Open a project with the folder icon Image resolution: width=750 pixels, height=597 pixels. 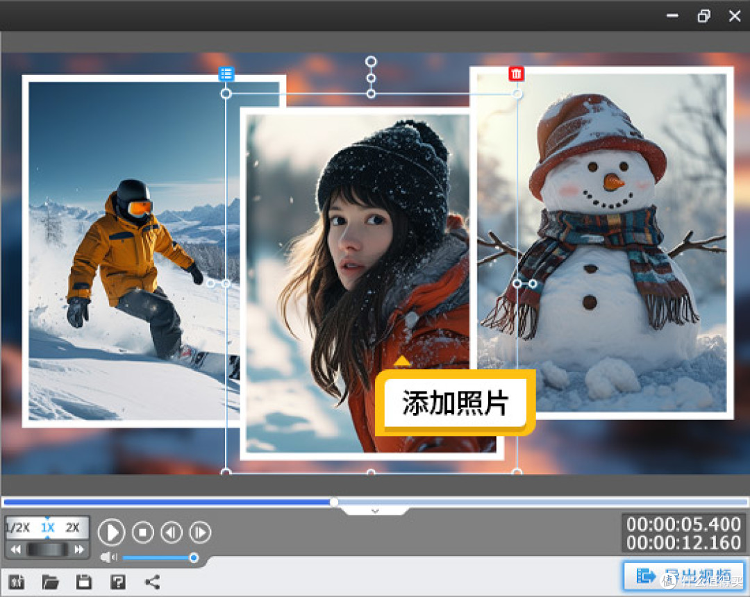pyautogui.click(x=50, y=582)
